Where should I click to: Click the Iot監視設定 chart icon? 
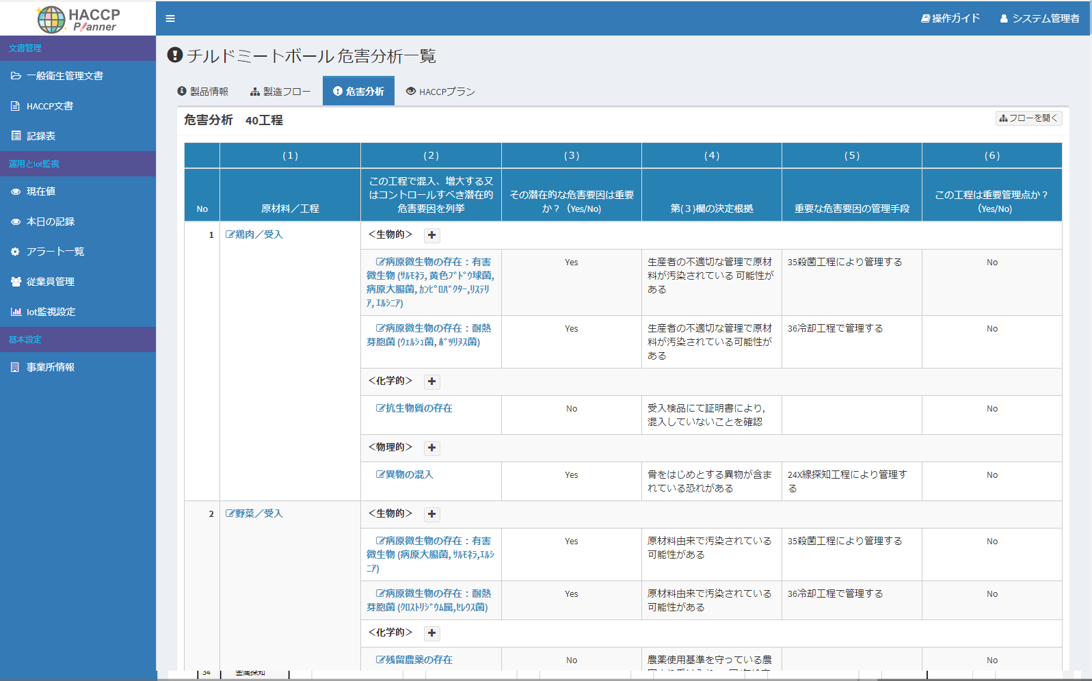16,312
